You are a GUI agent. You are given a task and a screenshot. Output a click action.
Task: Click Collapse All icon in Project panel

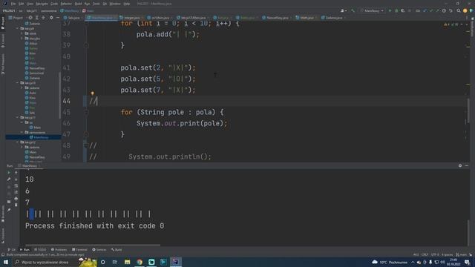click(x=43, y=18)
